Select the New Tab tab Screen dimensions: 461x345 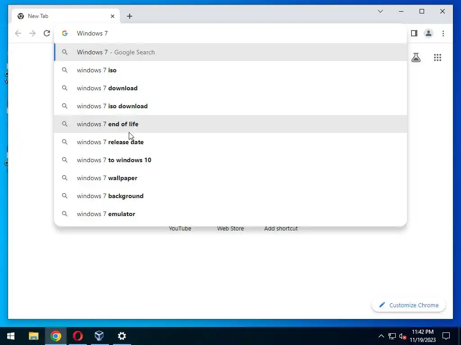click(66, 16)
